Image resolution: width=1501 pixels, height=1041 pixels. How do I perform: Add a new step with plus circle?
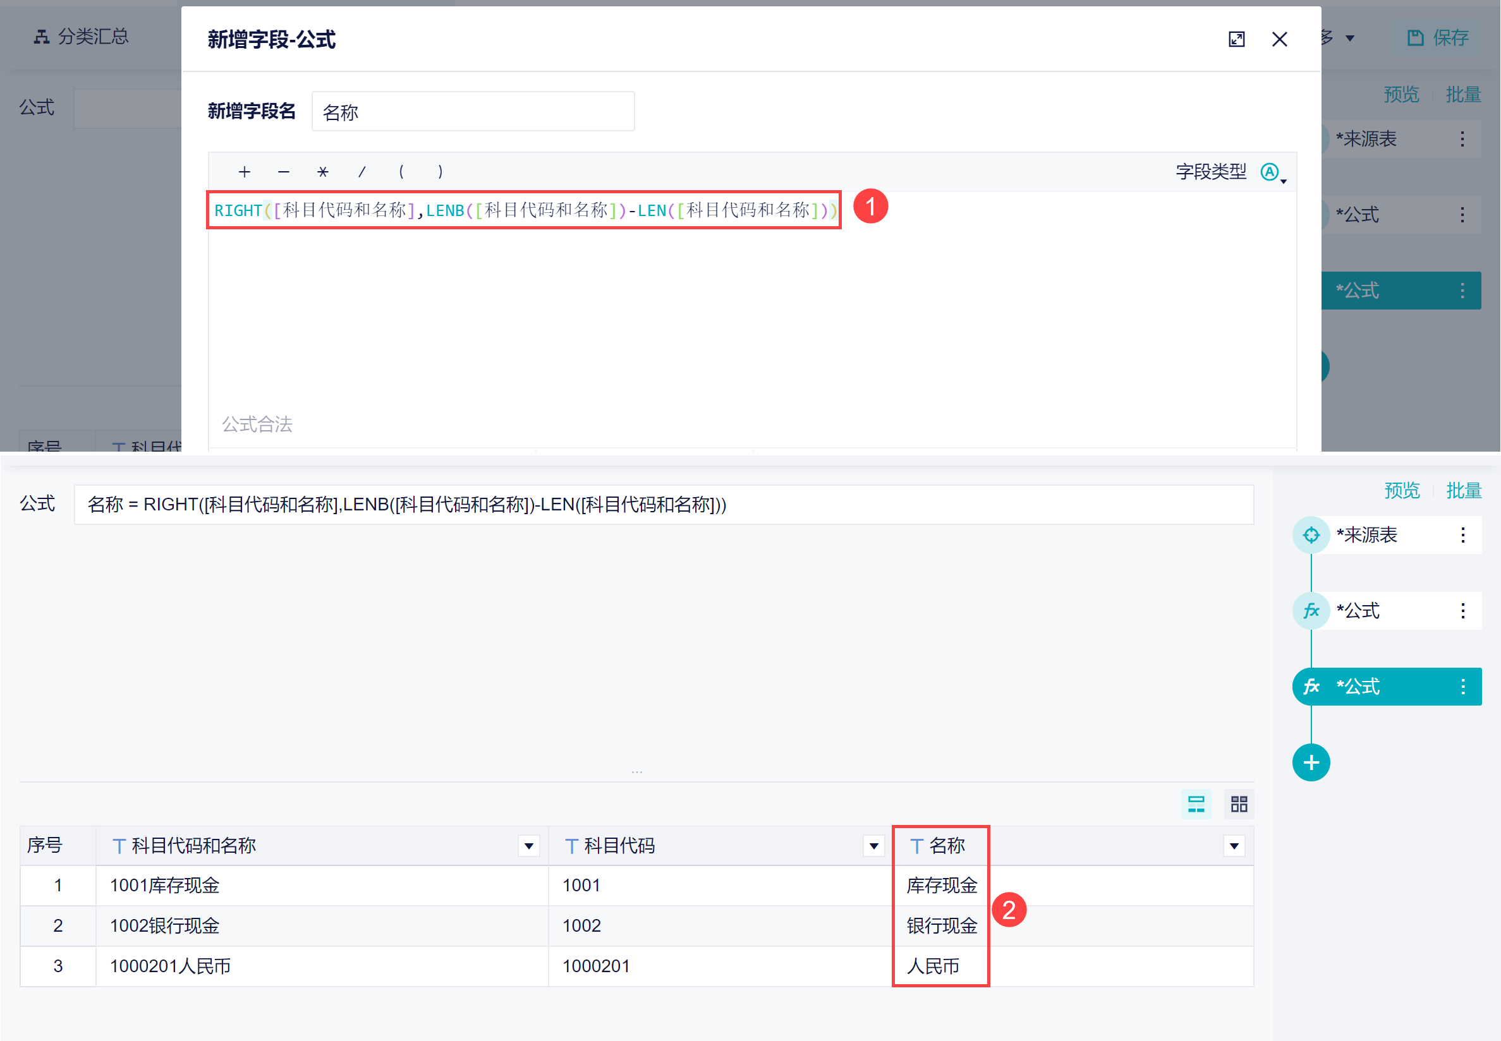(1311, 762)
